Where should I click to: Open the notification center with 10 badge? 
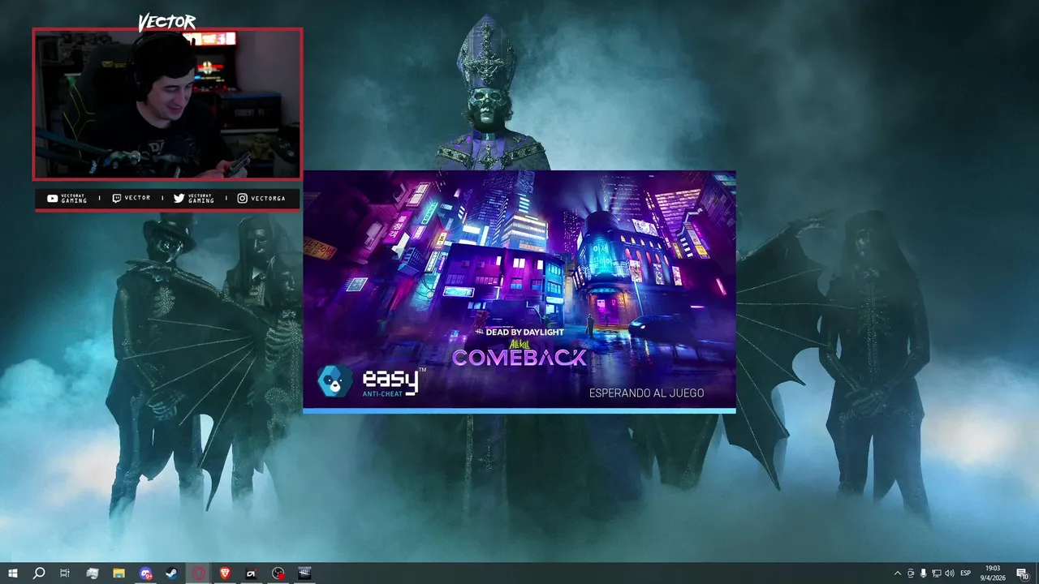(x=1023, y=573)
